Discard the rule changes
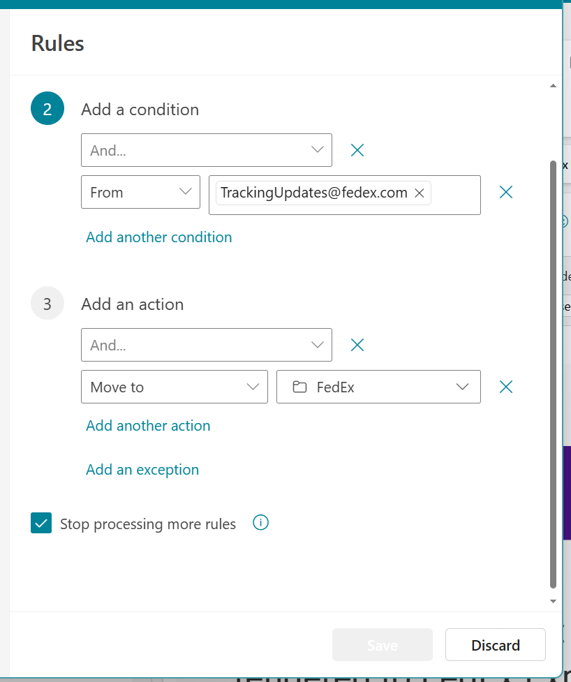 pos(495,644)
